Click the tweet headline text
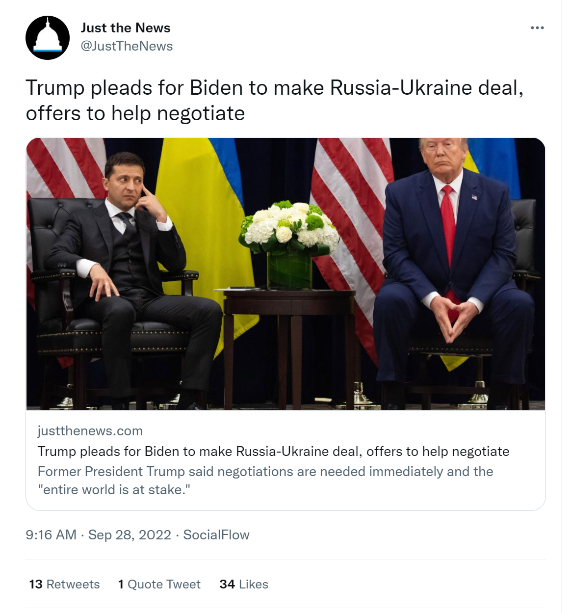This screenshot has width=571, height=613. coord(275,101)
